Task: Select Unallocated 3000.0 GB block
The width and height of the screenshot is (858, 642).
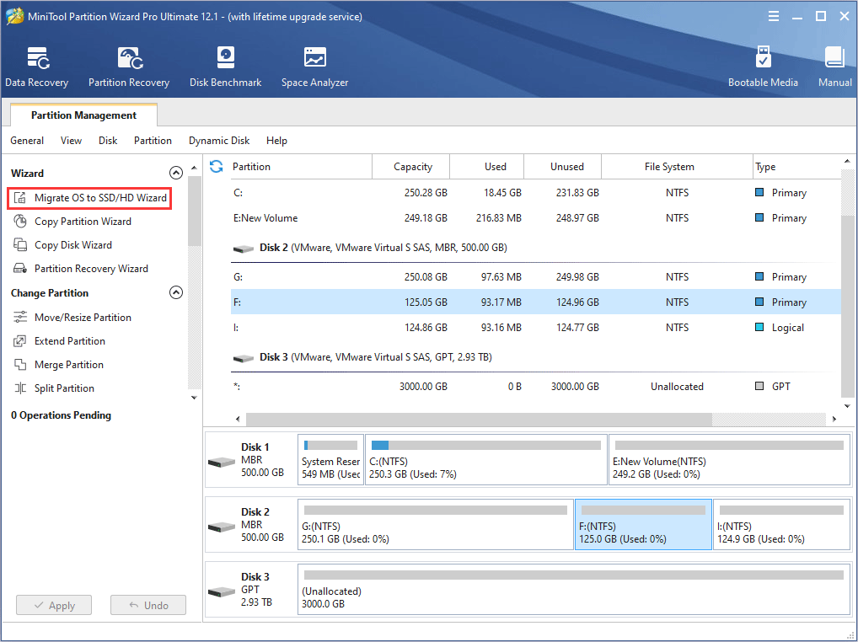Action: pos(573,590)
